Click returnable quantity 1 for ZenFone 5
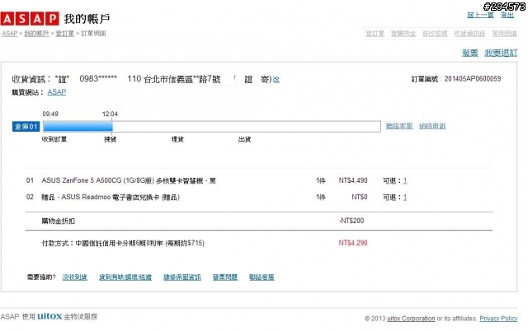 pyautogui.click(x=405, y=181)
